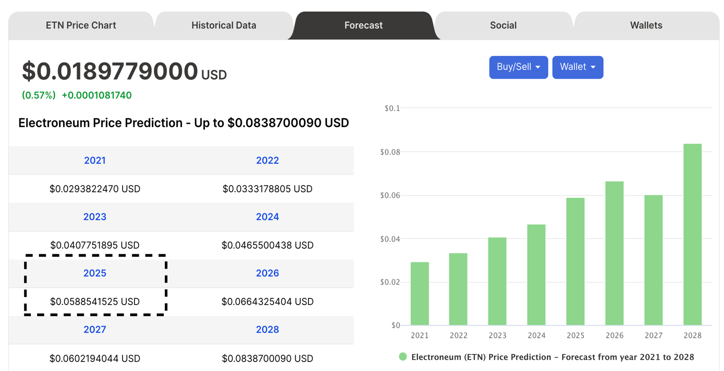This screenshot has height=371, width=724.
Task: Switch to the ETN Price Chart tab
Action: pos(81,25)
